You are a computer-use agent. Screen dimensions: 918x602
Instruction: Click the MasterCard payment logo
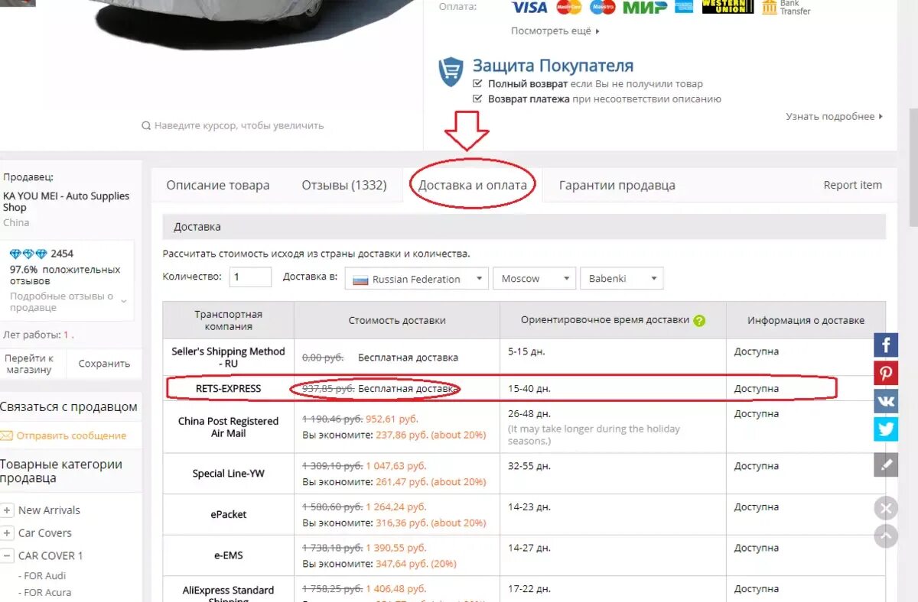point(568,7)
